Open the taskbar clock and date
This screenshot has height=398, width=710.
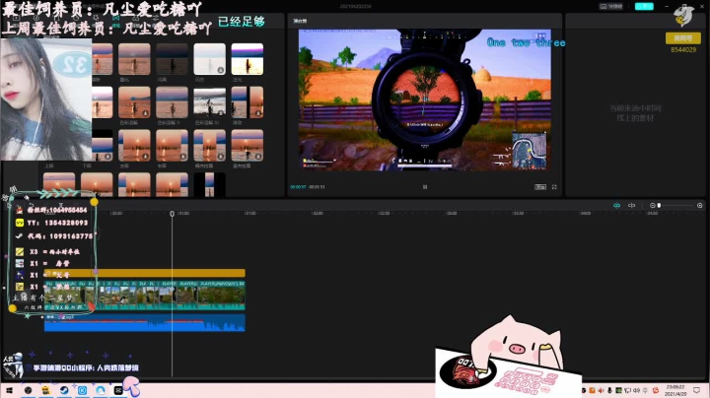pos(675,390)
